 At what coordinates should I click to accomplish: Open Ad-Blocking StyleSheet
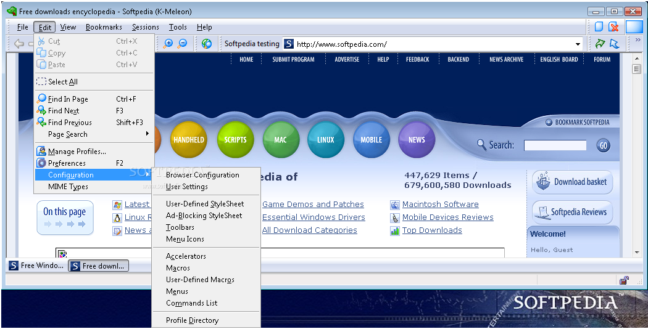click(x=206, y=216)
